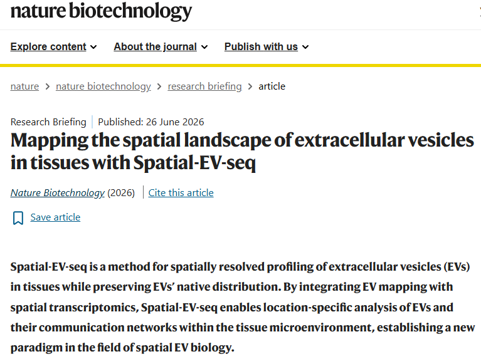
Task: Open the nature biotechnology breadcrumb link
Action: [103, 86]
